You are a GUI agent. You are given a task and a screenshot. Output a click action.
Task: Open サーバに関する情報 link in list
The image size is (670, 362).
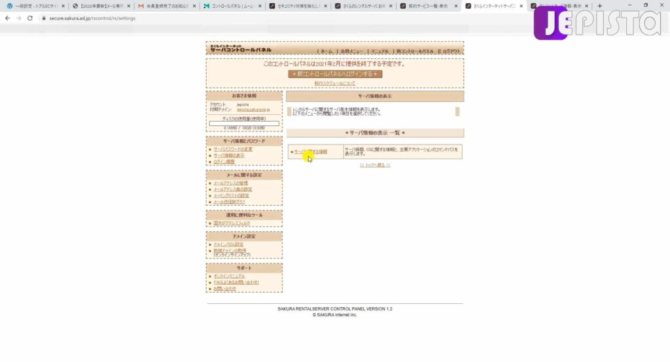tap(311, 152)
